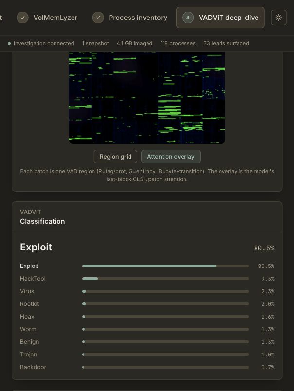Switch view to Attention overlay
This screenshot has height=391, width=294.
coord(171,157)
